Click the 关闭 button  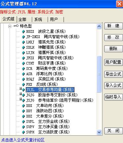point(113,131)
